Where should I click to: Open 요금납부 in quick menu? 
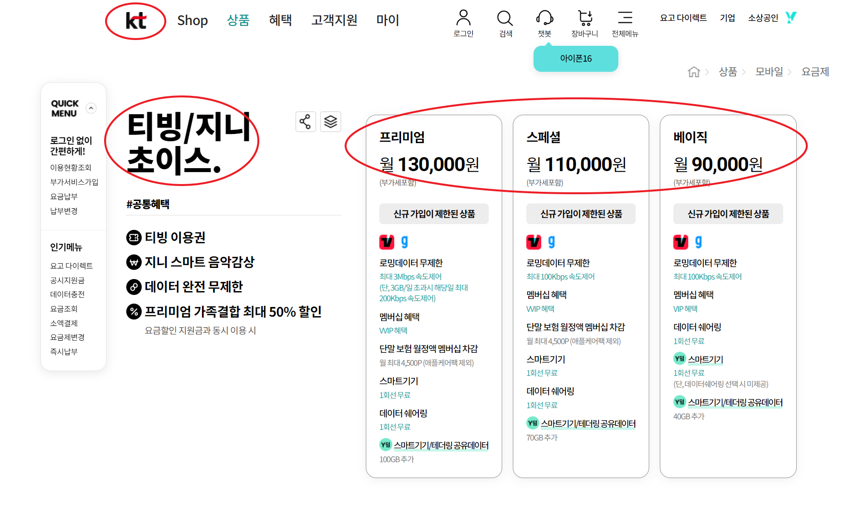point(64,197)
